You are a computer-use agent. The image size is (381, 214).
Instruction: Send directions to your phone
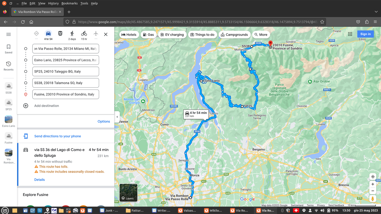(x=57, y=136)
